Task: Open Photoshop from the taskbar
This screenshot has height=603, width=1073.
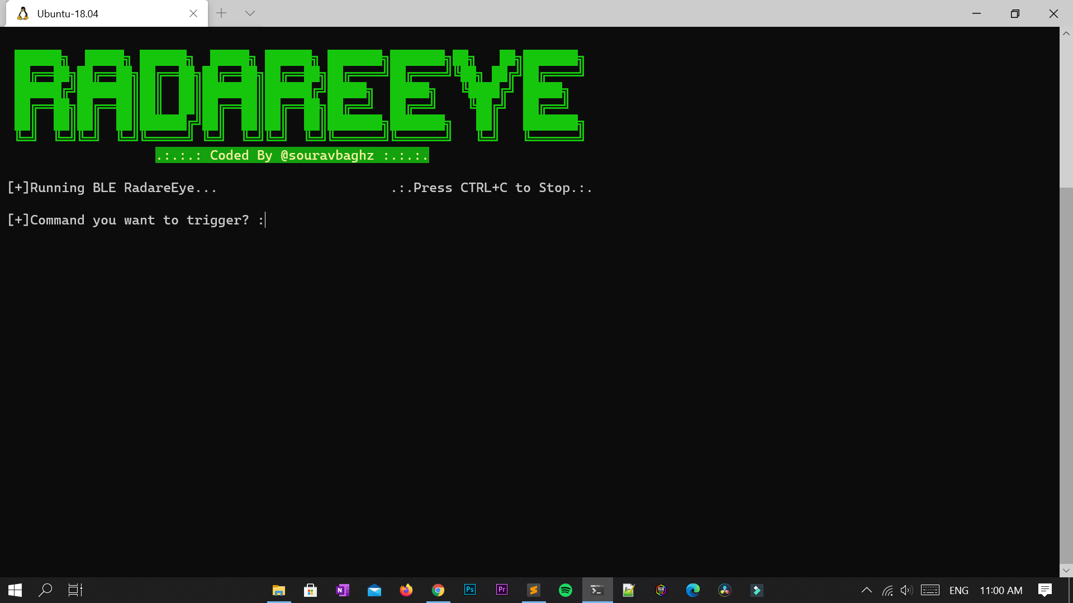Action: pyautogui.click(x=470, y=590)
